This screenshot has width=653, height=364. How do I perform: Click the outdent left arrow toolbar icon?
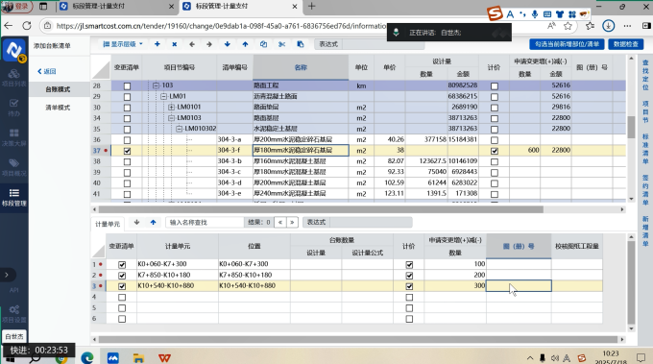pyautogui.click(x=191, y=44)
